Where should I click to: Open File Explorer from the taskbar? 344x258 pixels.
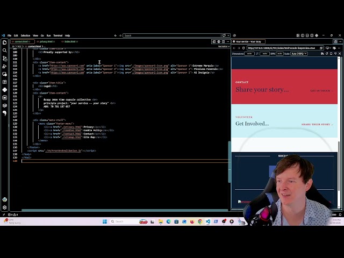click(x=161, y=221)
